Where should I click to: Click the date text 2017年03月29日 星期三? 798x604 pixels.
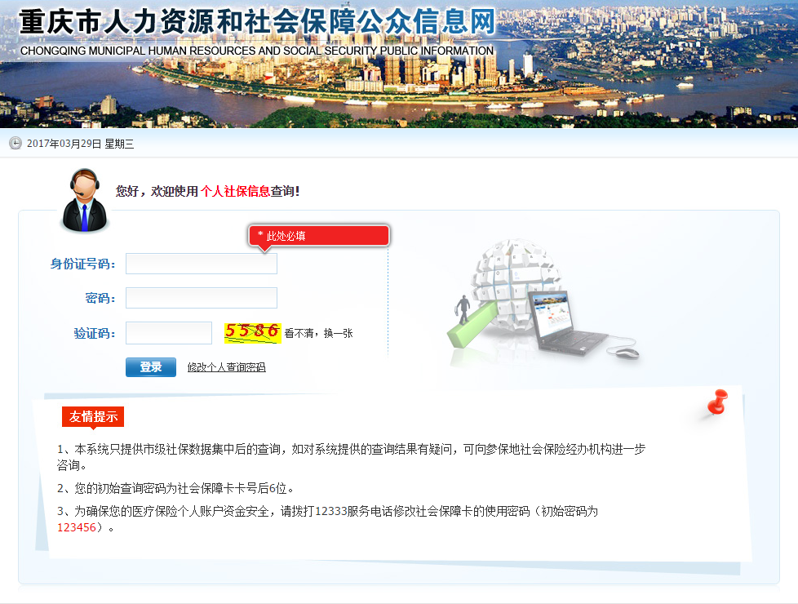tap(80, 144)
